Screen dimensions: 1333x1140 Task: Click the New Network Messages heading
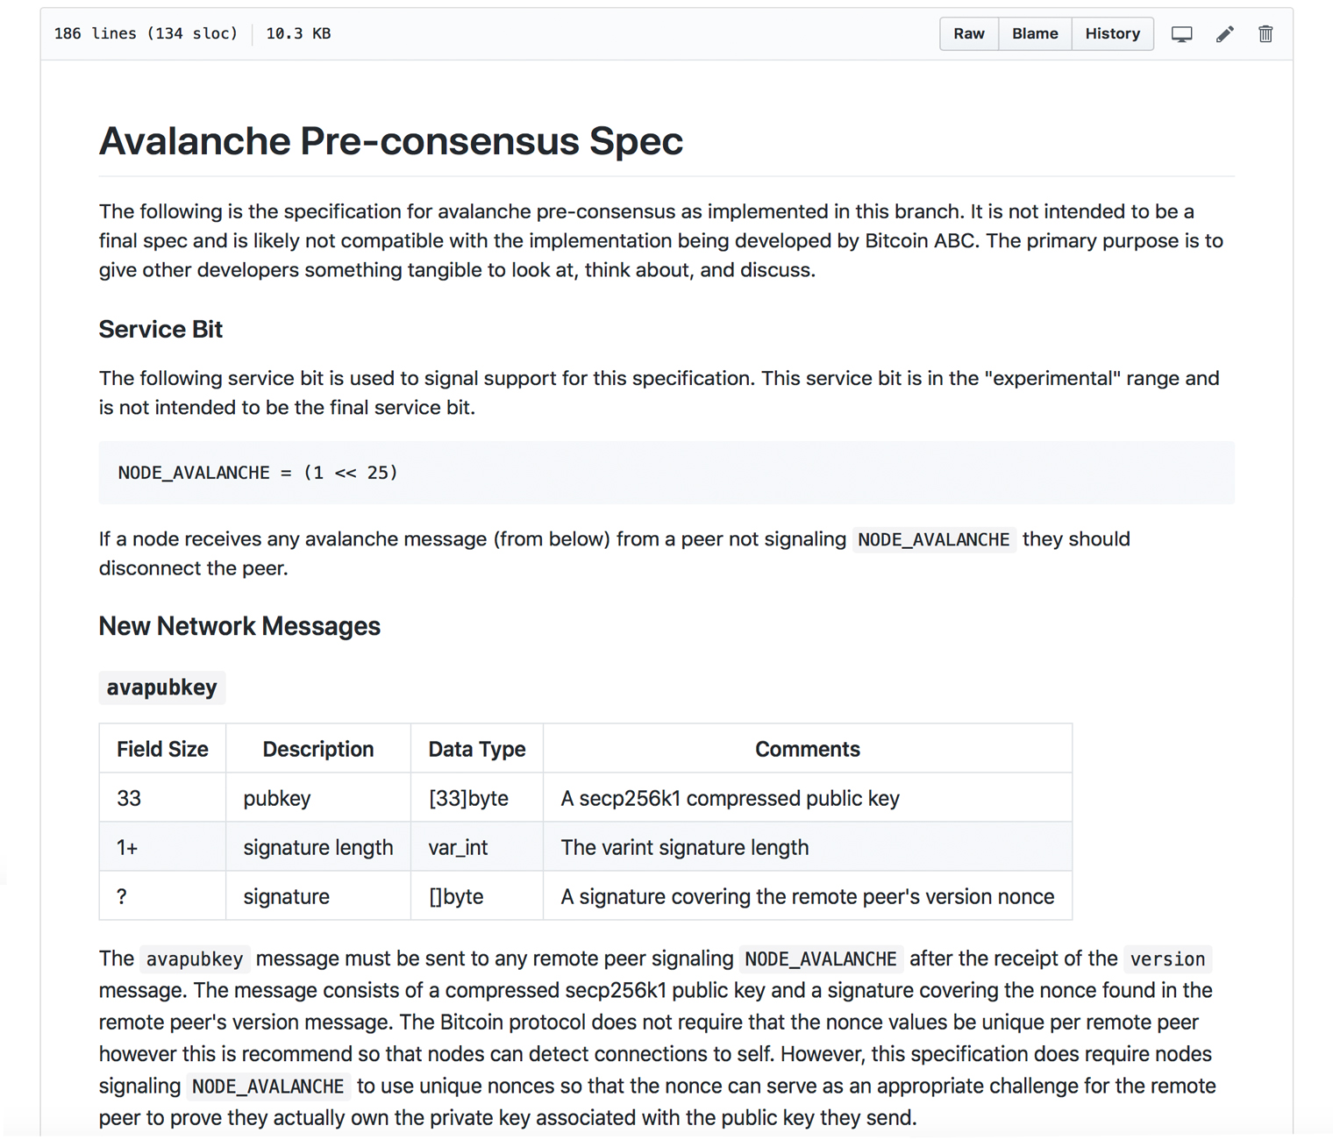(239, 626)
